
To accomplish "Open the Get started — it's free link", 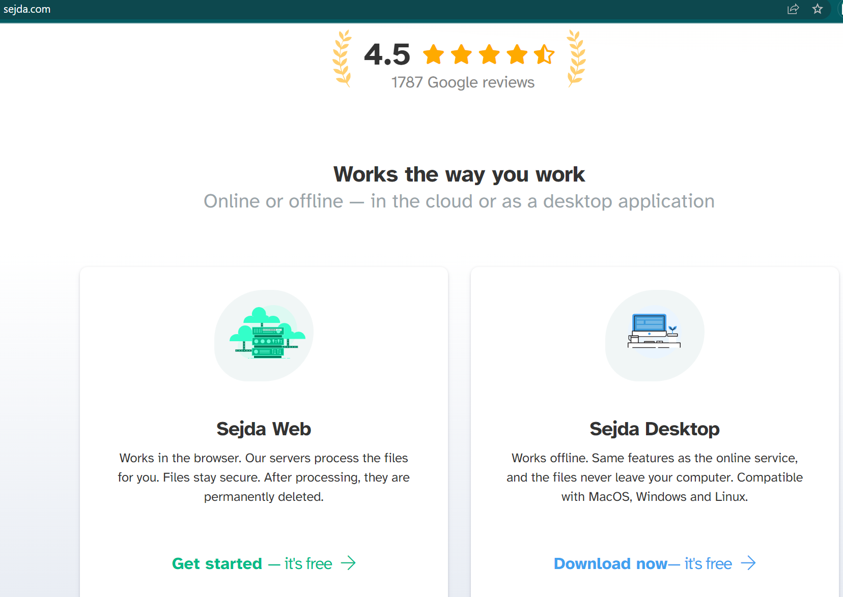I will pyautogui.click(x=264, y=563).
